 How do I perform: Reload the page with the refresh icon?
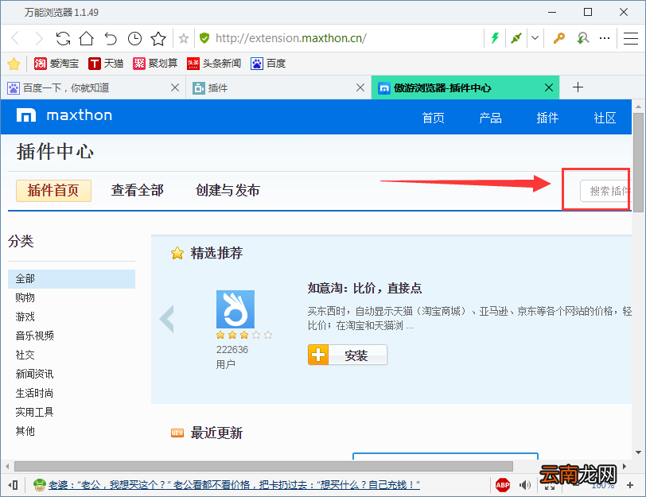[x=63, y=38]
